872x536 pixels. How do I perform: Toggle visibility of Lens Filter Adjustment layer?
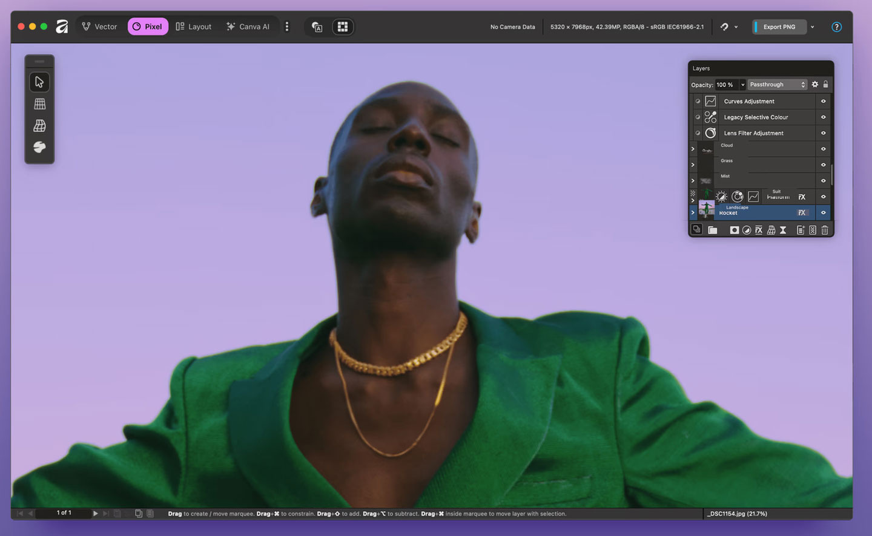tap(823, 133)
